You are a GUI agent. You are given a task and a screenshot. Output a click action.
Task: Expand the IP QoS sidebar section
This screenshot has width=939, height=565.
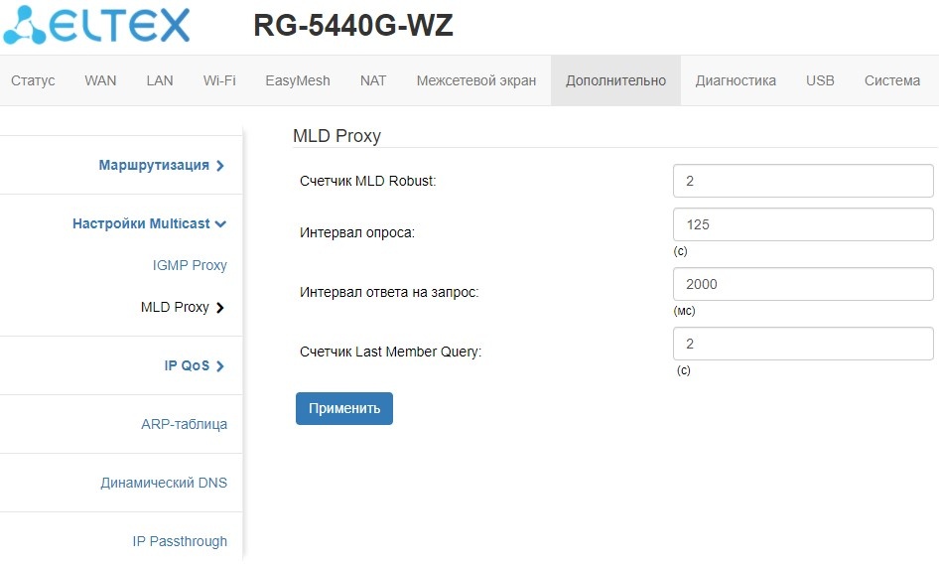coord(194,365)
